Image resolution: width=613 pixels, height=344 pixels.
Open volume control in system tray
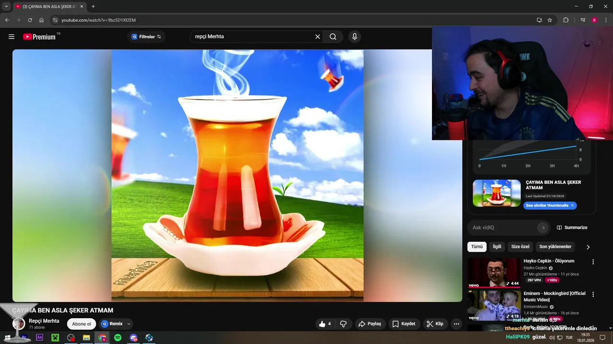click(x=552, y=337)
